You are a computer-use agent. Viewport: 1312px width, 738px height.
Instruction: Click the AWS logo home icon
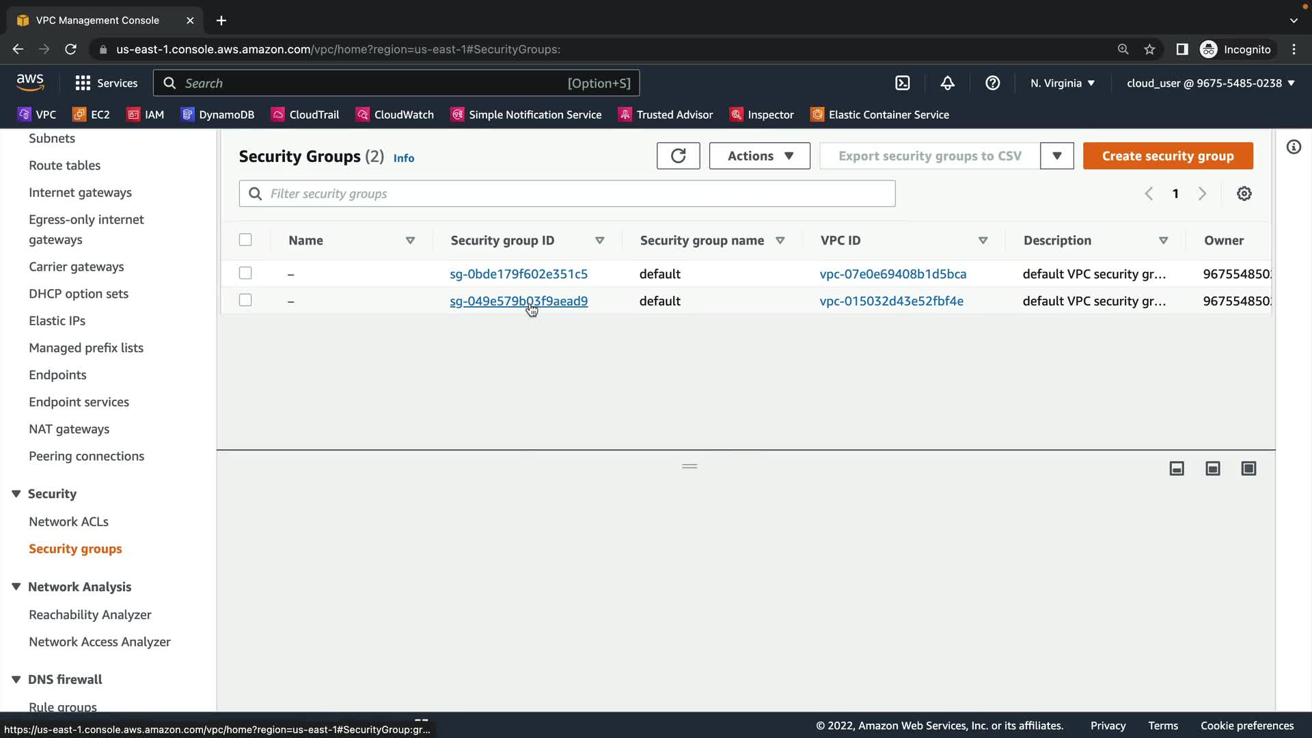point(30,83)
